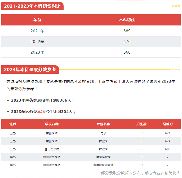The height and width of the screenshot is (178, 182).
Task: Select the 670 cutoff score cell
Action: [127, 41]
